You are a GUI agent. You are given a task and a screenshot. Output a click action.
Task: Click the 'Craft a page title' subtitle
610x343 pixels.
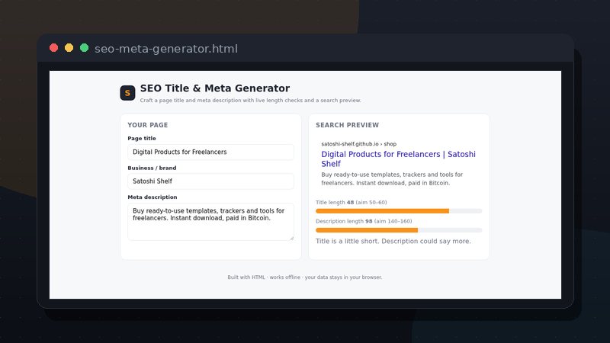pyautogui.click(x=251, y=101)
